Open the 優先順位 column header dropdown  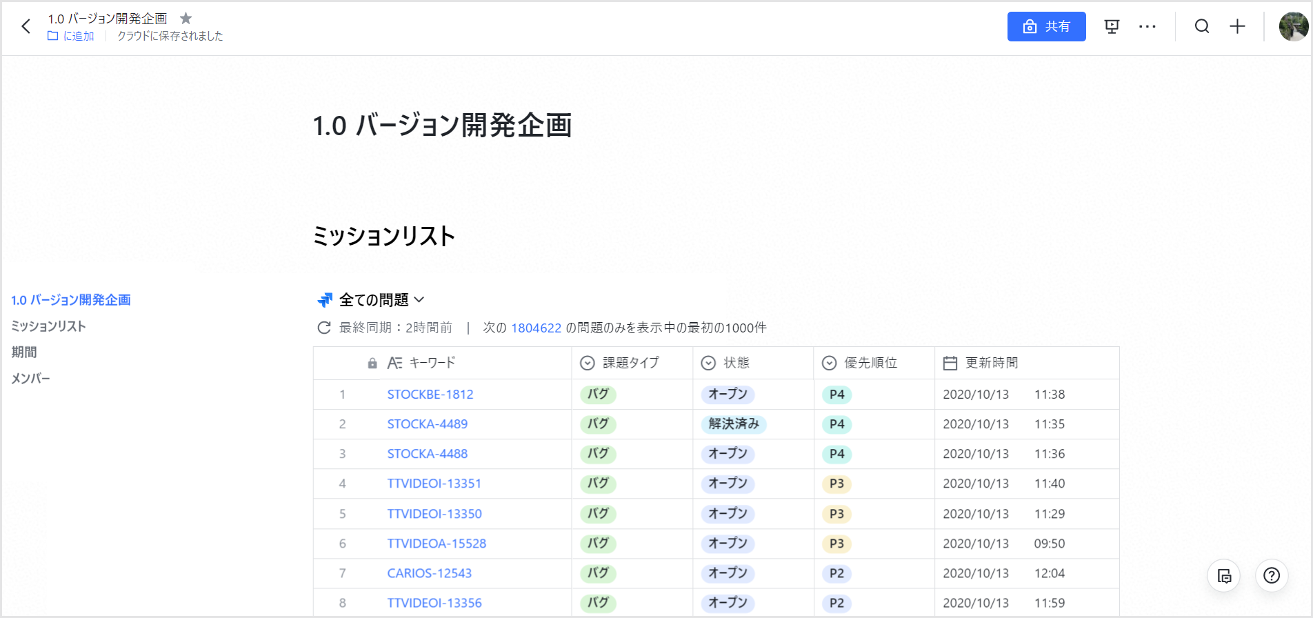830,363
